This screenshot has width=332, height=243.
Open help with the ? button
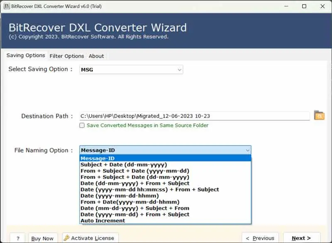tap(18, 238)
